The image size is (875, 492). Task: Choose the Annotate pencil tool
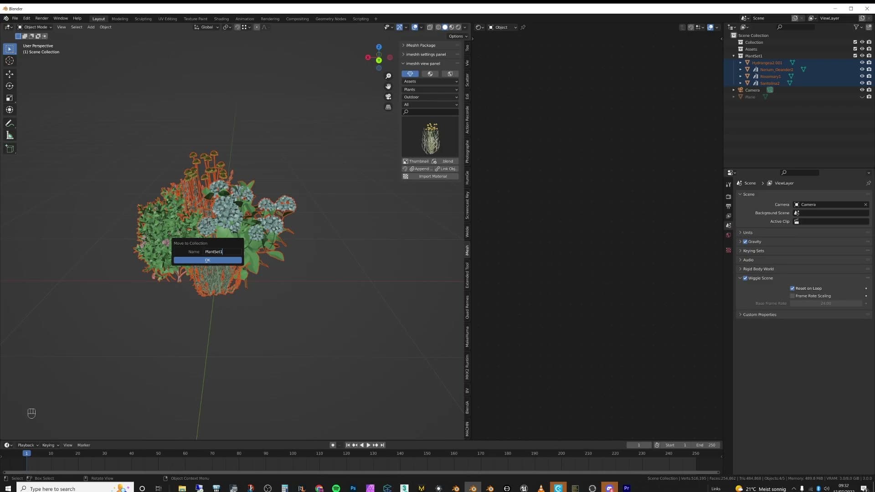coord(10,123)
